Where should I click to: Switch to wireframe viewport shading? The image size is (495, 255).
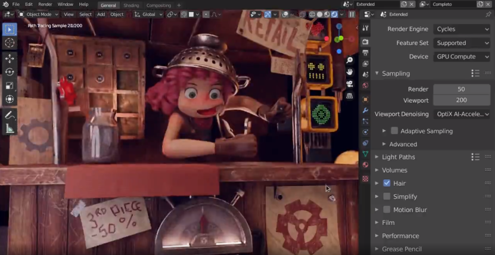[x=312, y=15]
